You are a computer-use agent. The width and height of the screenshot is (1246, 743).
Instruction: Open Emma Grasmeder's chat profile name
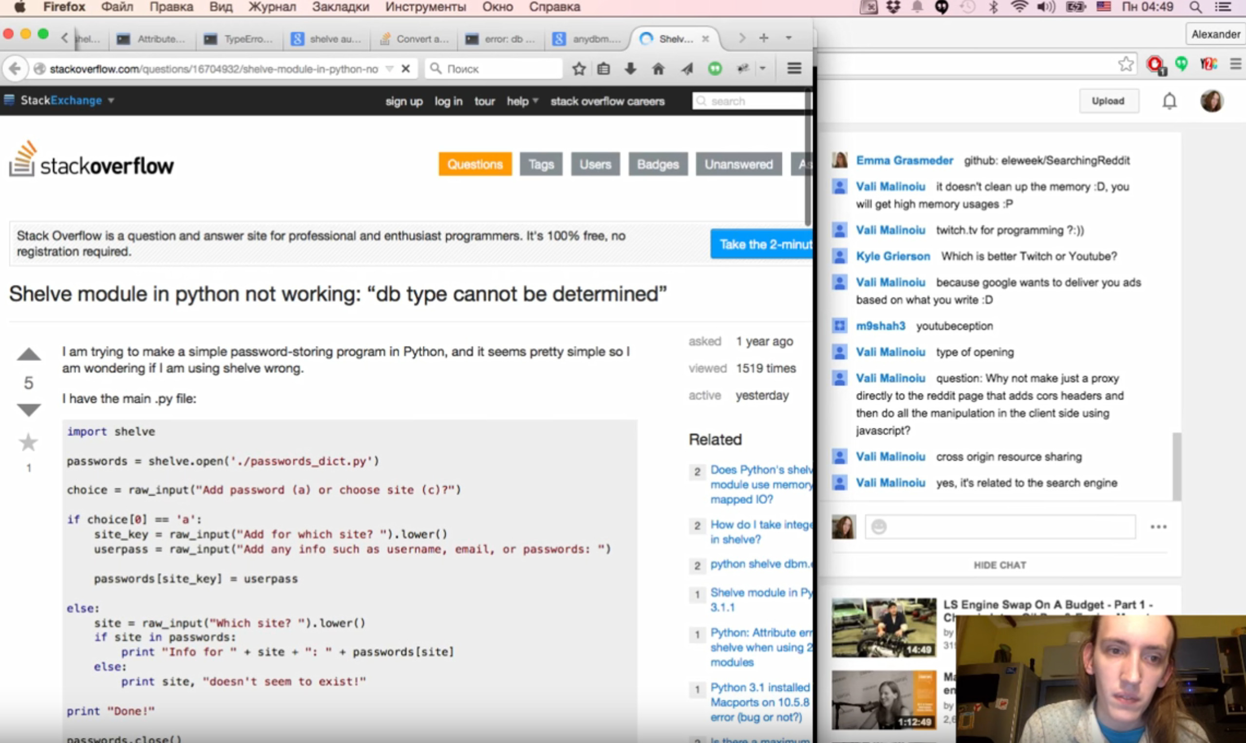click(x=905, y=160)
